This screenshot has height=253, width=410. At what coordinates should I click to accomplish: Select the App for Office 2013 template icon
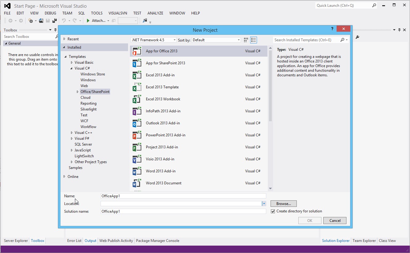pos(137,51)
